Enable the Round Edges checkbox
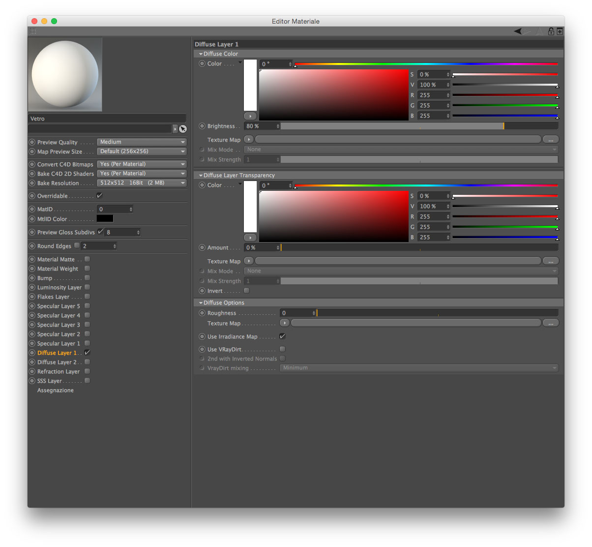 click(77, 245)
